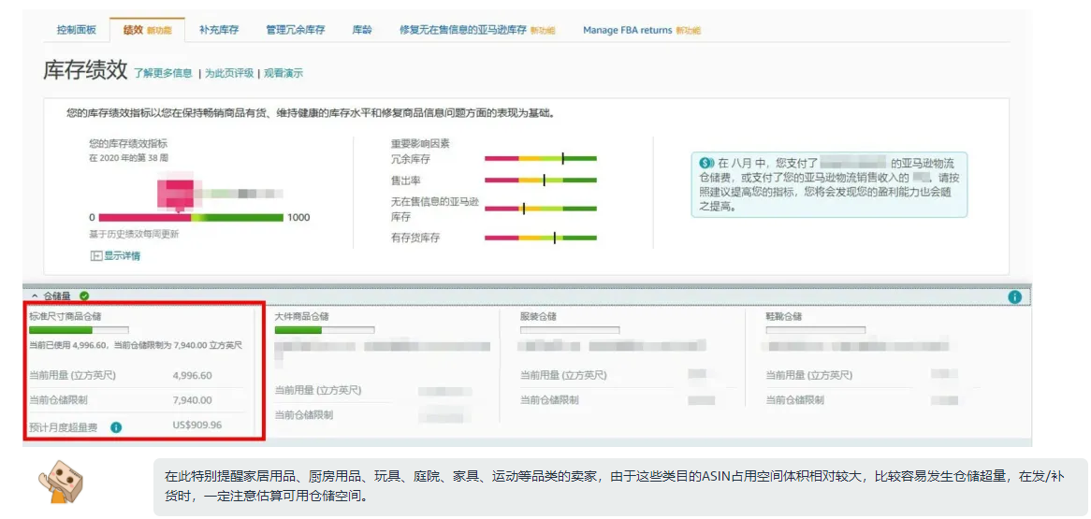Image resolution: width=1091 pixels, height=519 pixels.
Task: Click the 7,940.00 storage limit value
Action: point(192,400)
